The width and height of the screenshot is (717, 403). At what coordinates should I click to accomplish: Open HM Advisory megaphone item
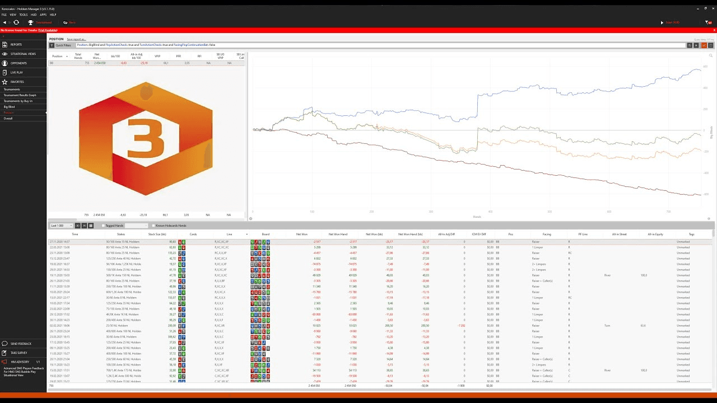23,362
